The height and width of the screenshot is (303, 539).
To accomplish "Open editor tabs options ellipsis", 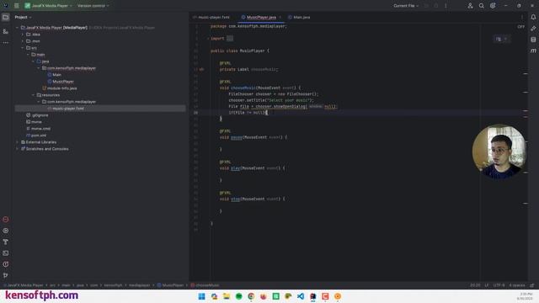I will [522, 17].
